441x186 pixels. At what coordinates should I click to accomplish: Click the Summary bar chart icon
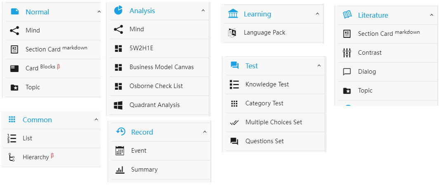coord(120,170)
